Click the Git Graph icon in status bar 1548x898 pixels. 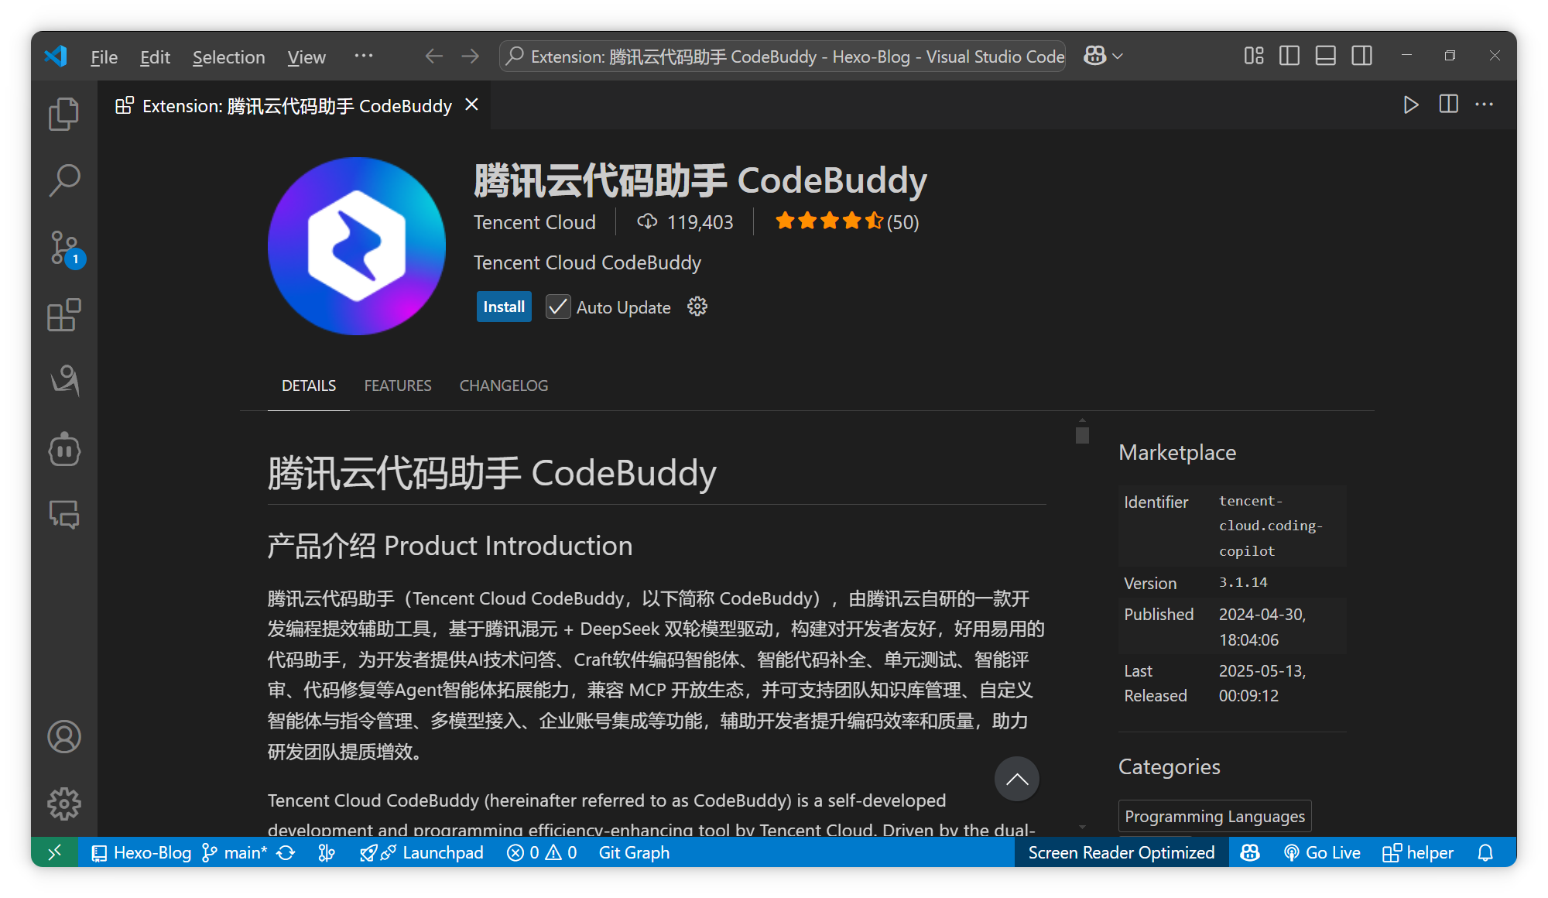(x=634, y=852)
